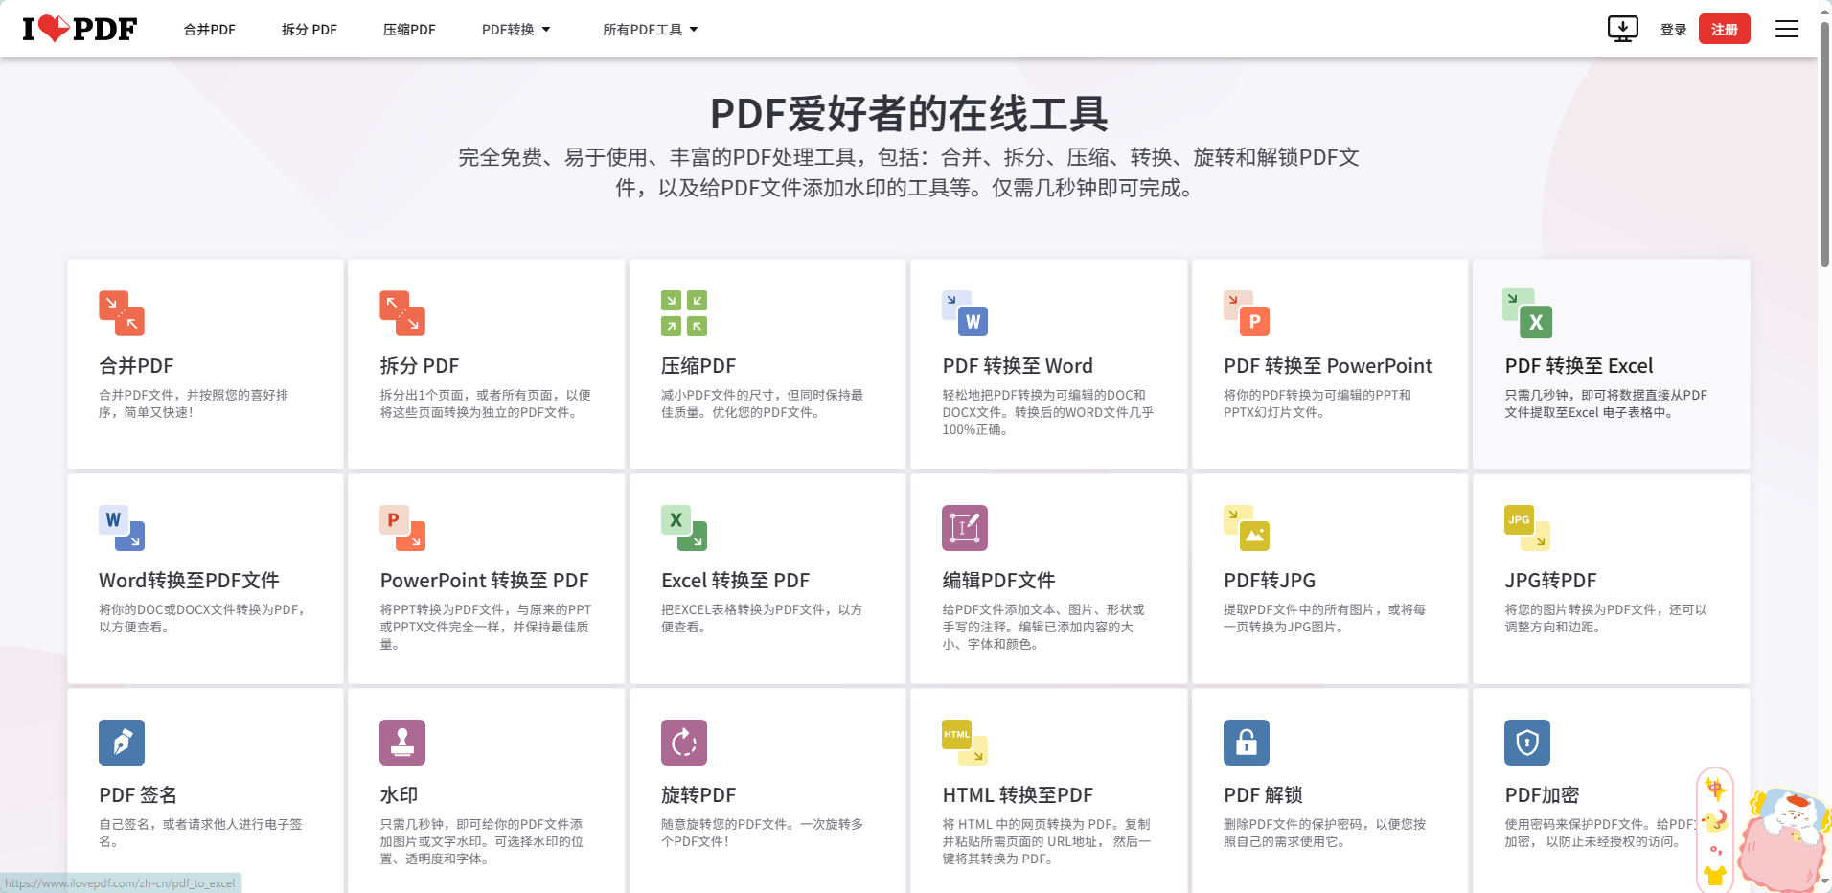Image resolution: width=1832 pixels, height=893 pixels.
Task: Click the 旋转PDF card title
Action: click(x=698, y=795)
